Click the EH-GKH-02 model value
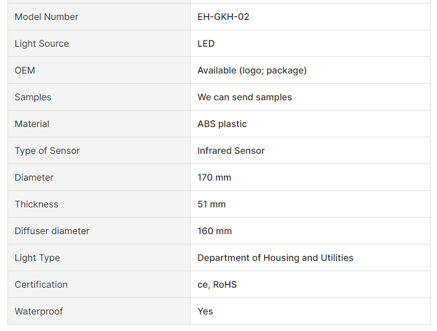The image size is (437, 331). click(x=223, y=17)
